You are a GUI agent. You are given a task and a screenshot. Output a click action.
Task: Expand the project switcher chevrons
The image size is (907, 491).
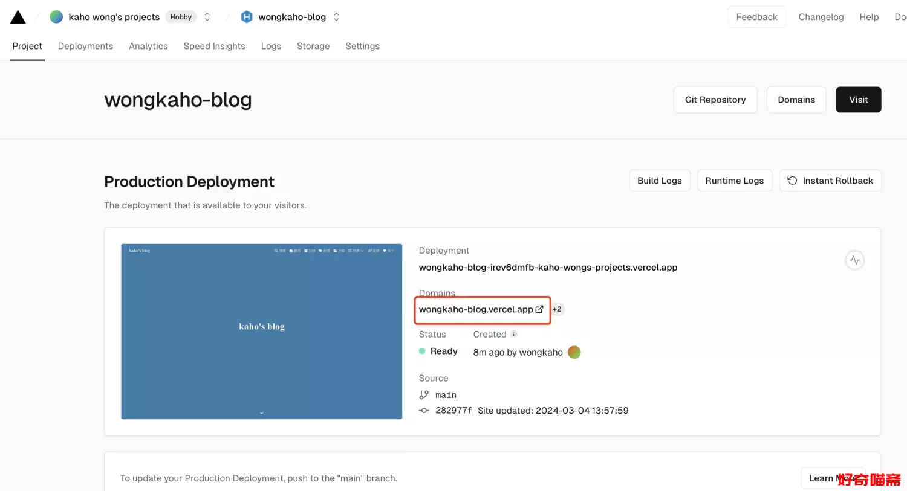(x=337, y=17)
